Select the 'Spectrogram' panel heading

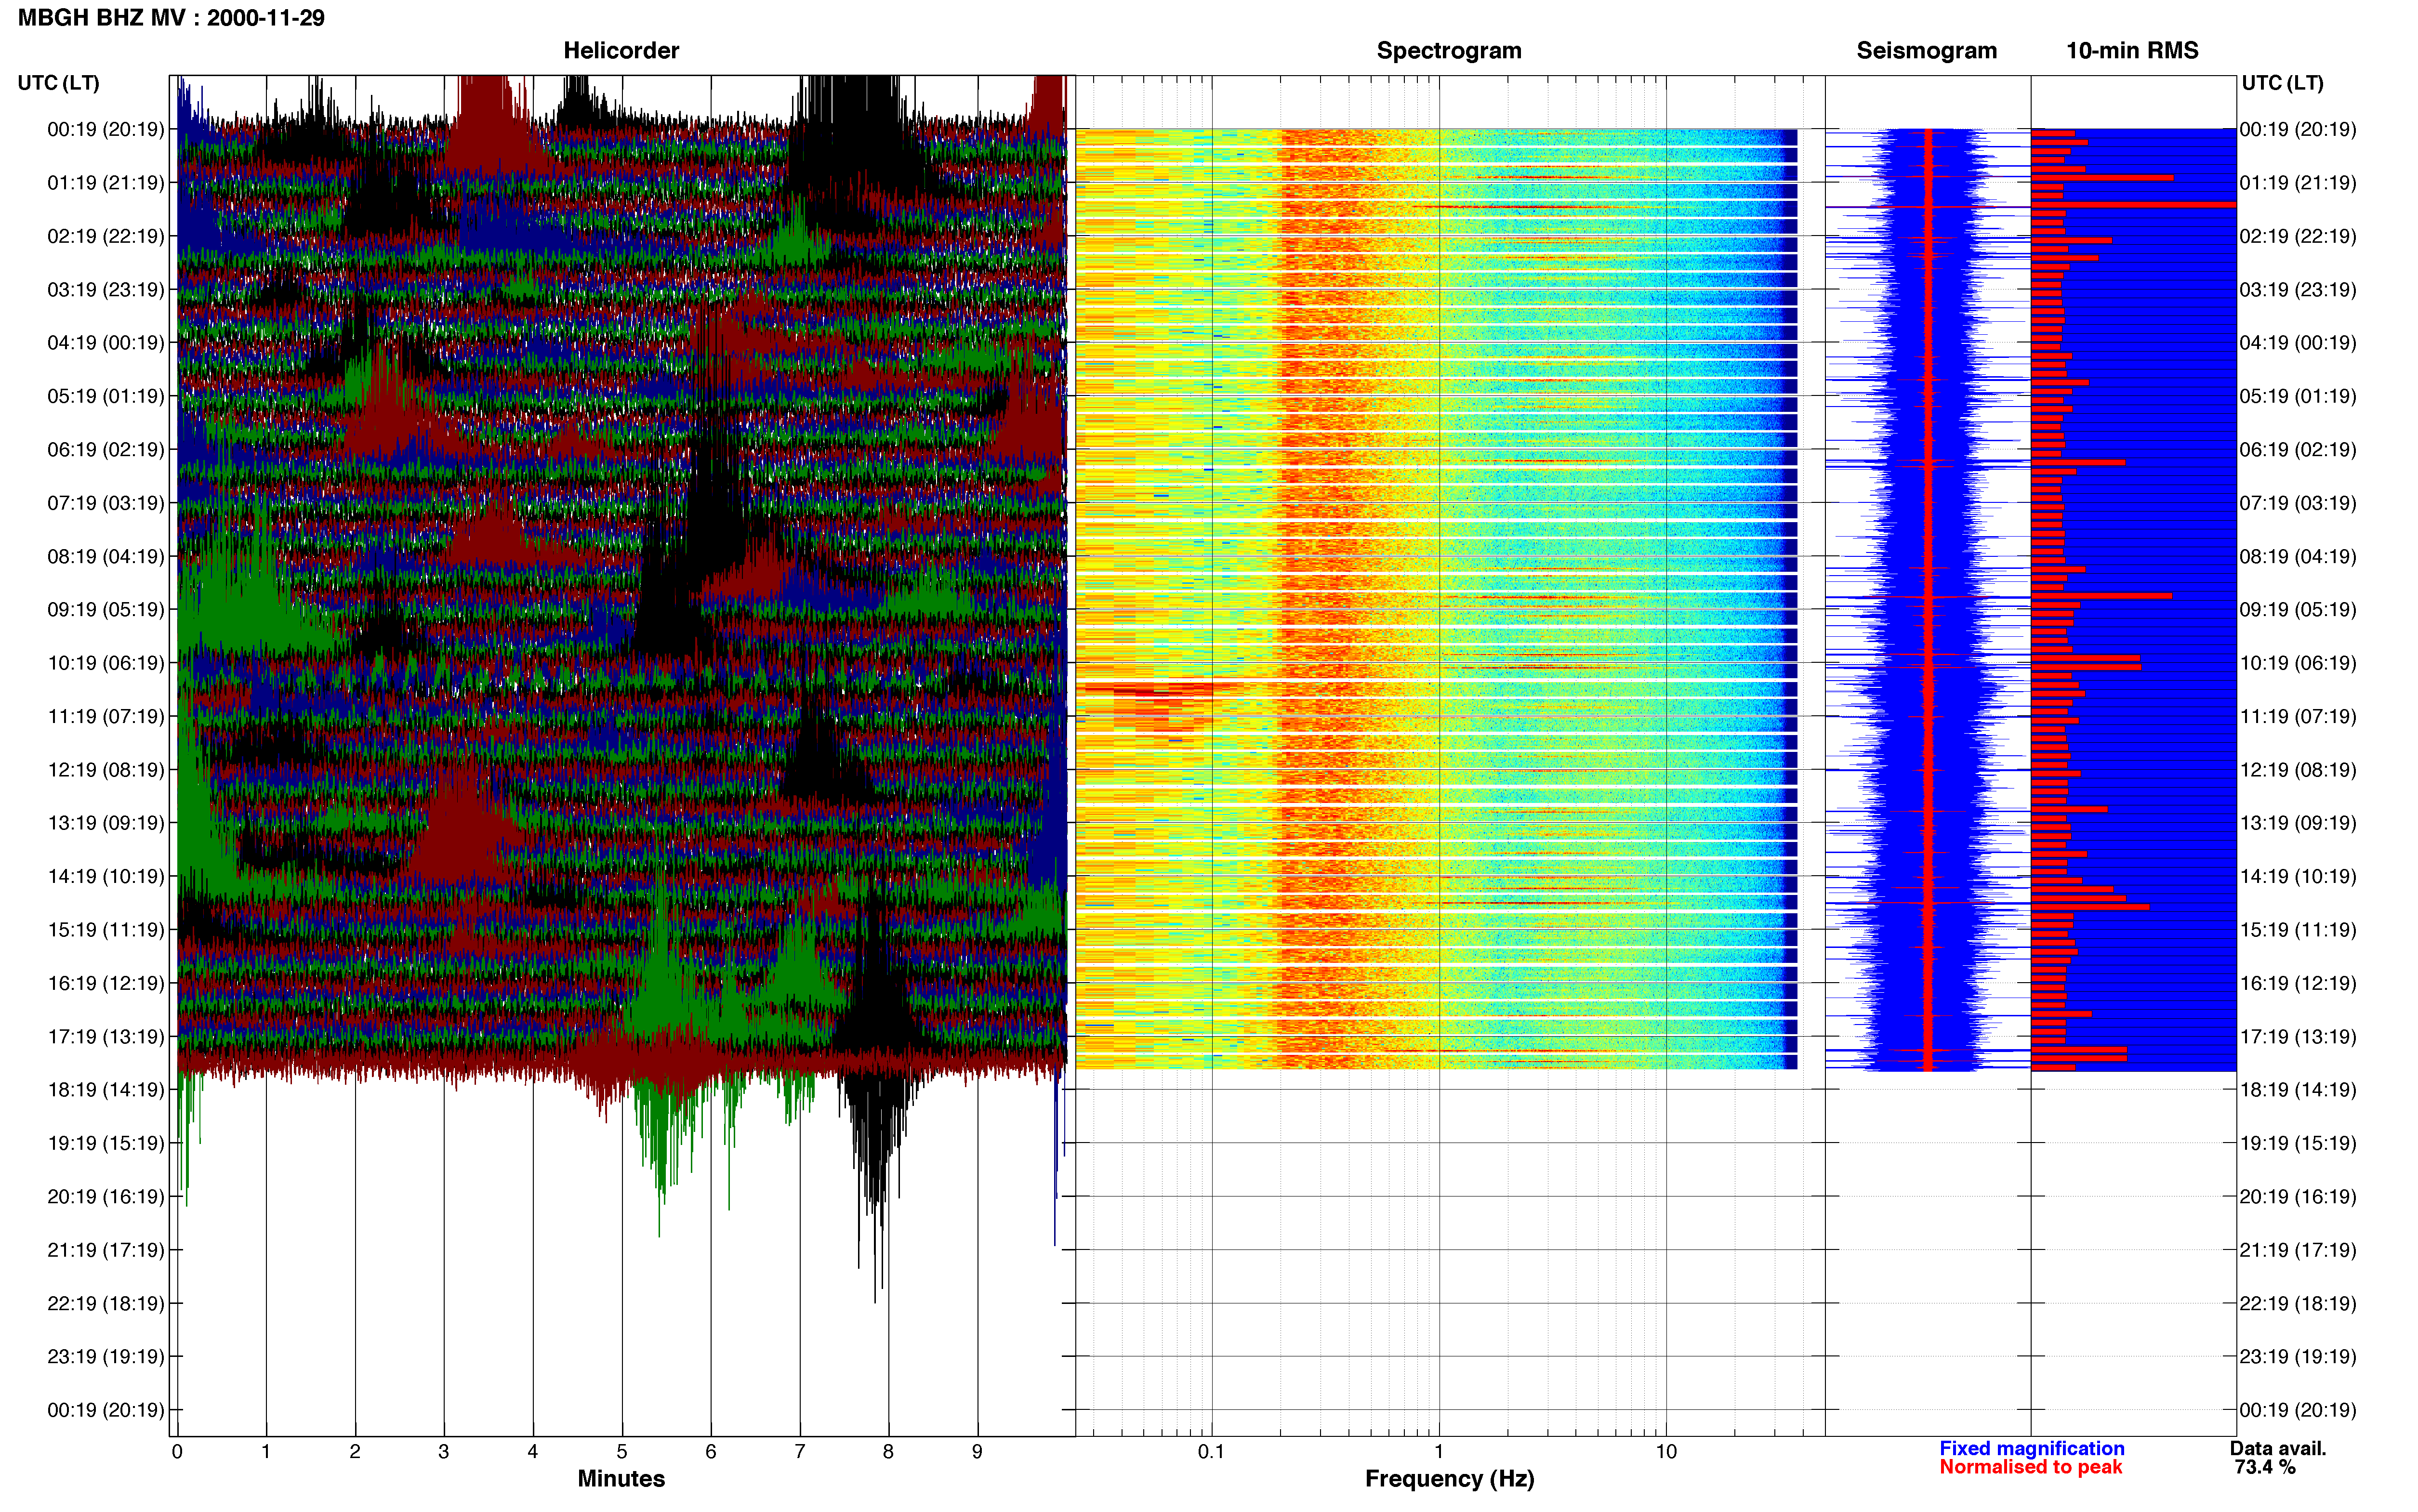pyautogui.click(x=1449, y=51)
